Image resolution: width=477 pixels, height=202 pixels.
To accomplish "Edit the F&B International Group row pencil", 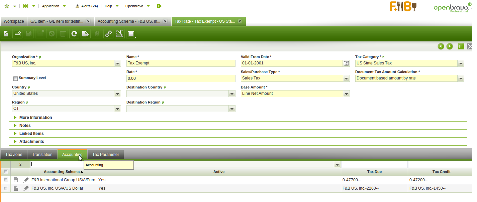I will tap(26, 180).
